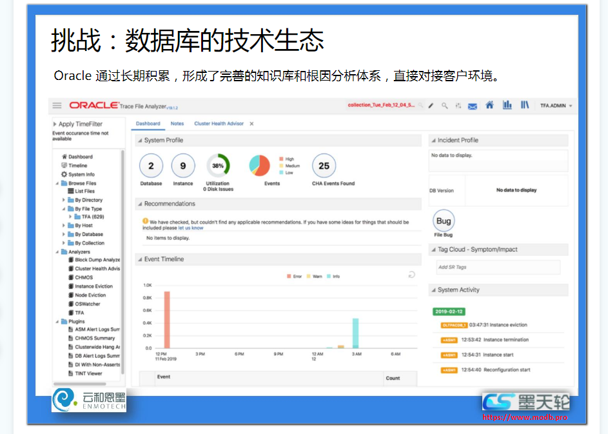The width and height of the screenshot is (608, 434).
Task: Open System Info via its gear icon
Action: coord(64,174)
